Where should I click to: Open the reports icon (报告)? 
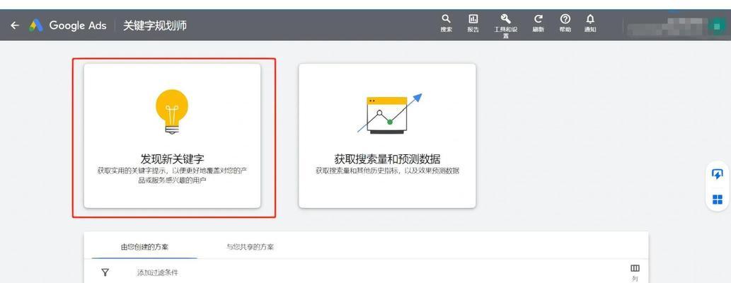[473, 23]
